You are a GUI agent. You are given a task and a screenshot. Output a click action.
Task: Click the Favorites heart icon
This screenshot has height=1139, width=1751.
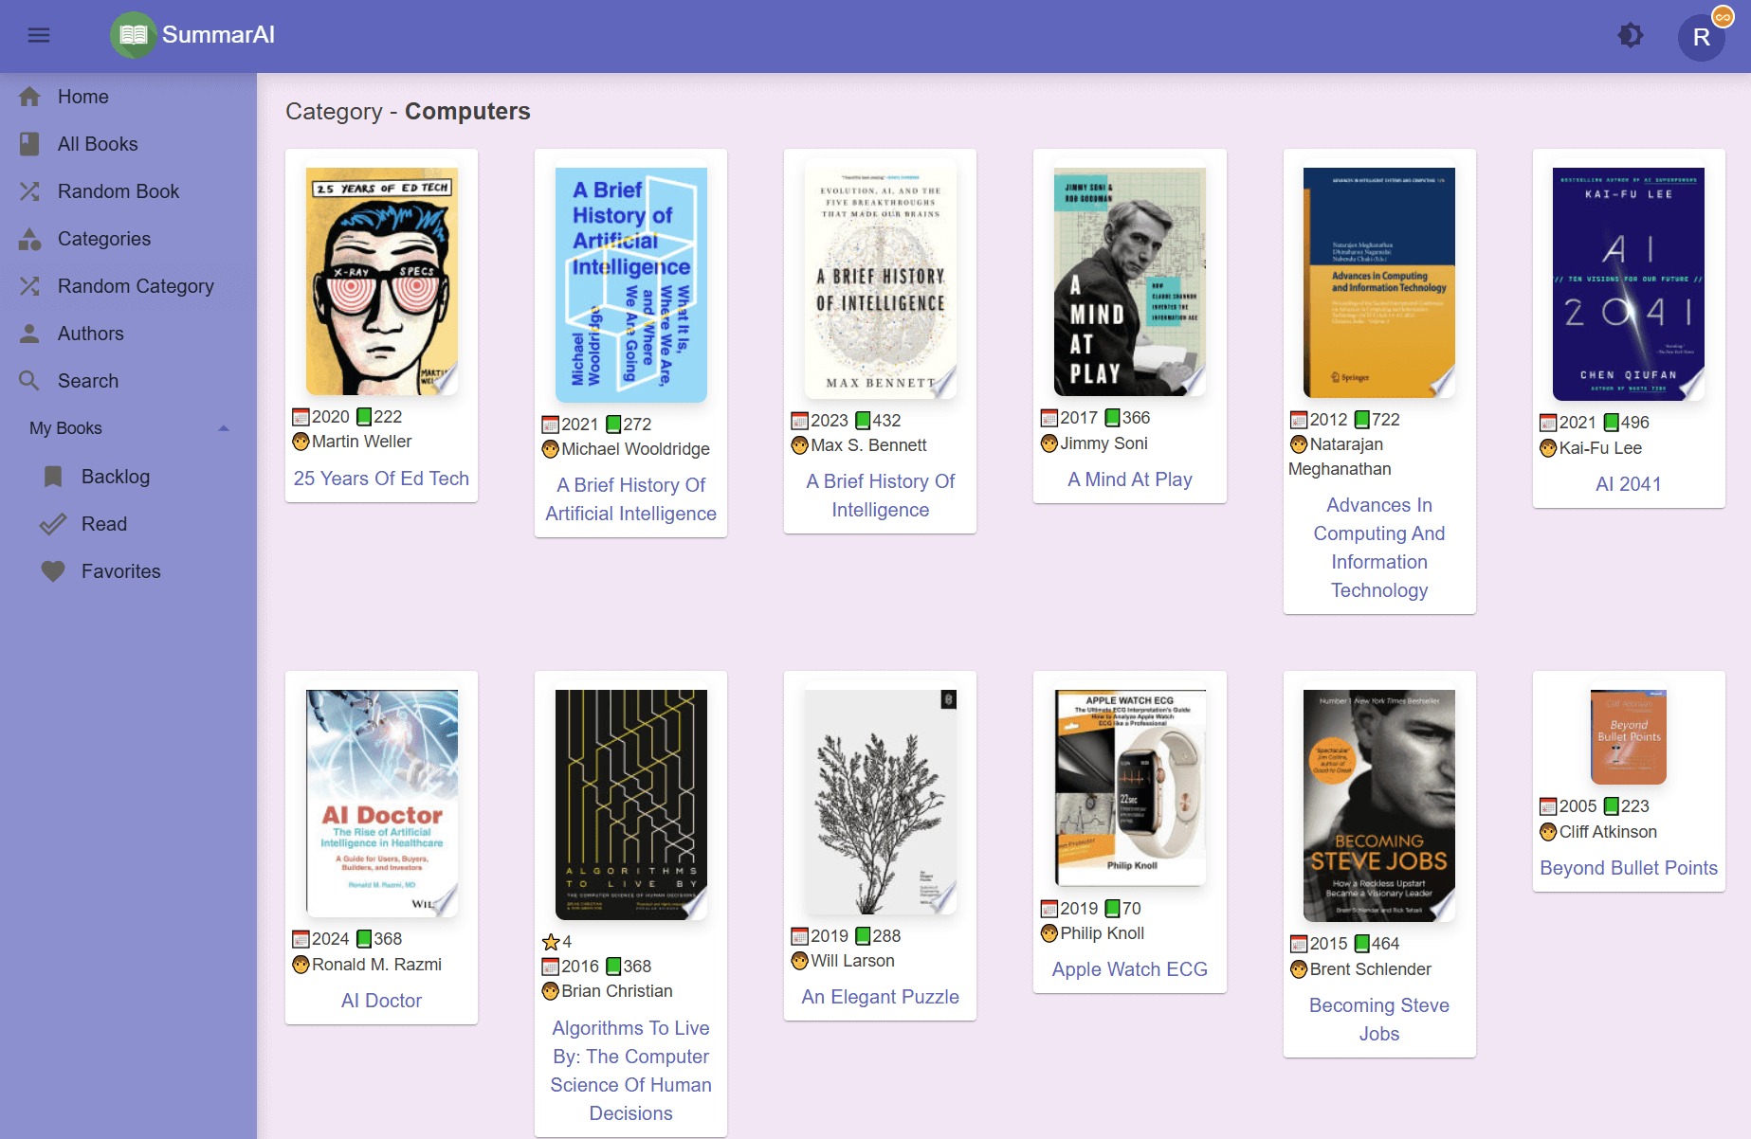tap(53, 571)
